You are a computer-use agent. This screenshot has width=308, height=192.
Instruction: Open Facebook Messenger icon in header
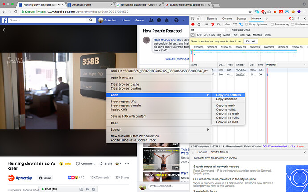(x=159, y=20)
